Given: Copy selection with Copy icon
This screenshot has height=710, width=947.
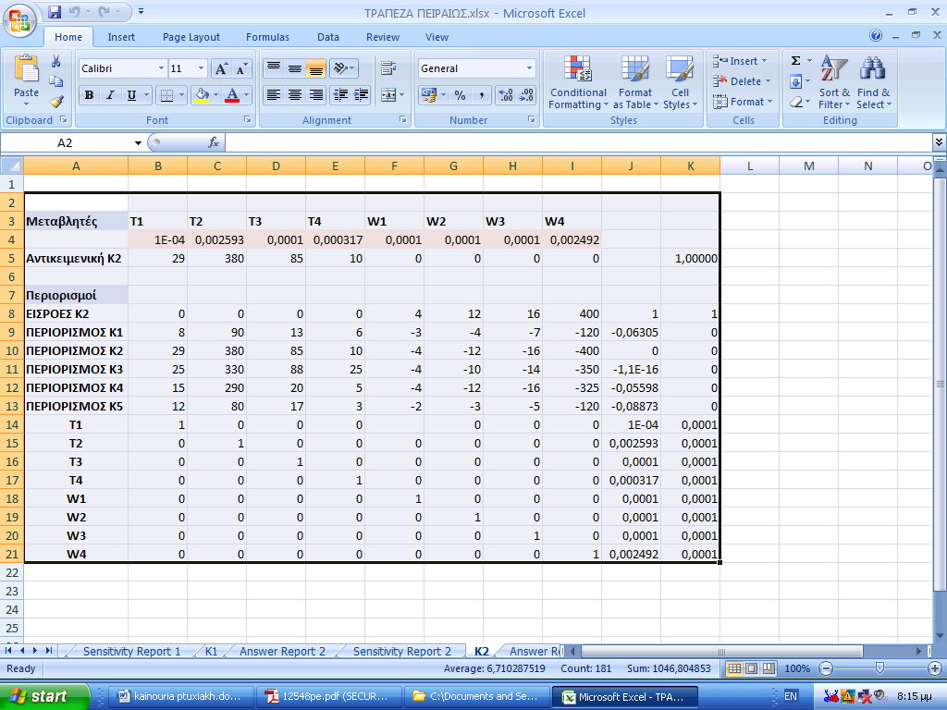Looking at the screenshot, I should [x=56, y=81].
